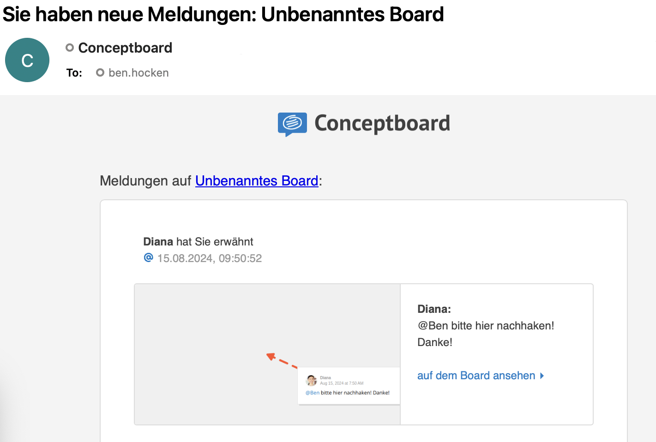Click the timestamp 15.08.2024, 09:50:52
Image resolution: width=656 pixels, height=442 pixels.
(210, 258)
